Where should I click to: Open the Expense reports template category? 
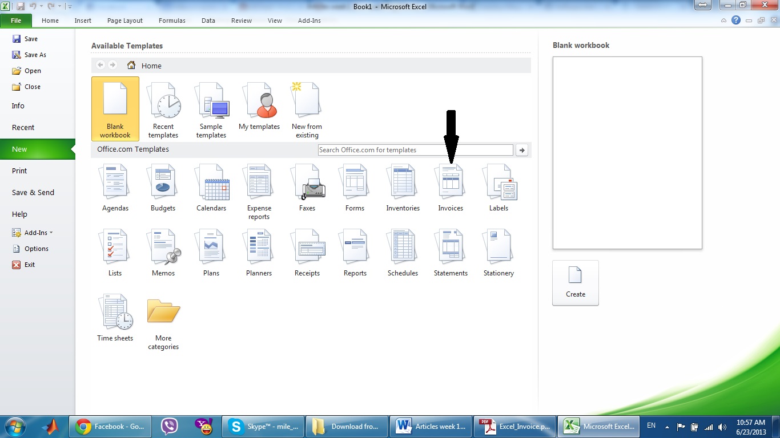(x=259, y=193)
